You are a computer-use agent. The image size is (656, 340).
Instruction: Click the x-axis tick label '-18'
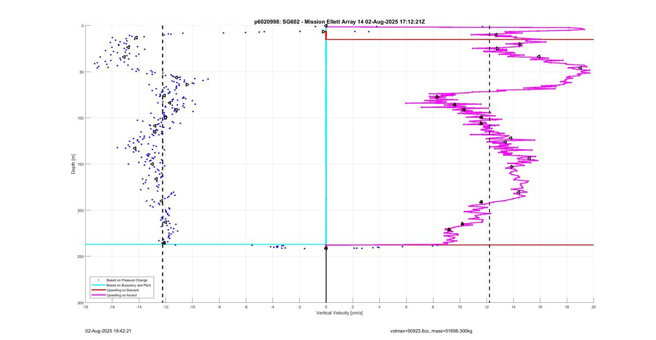coord(85,307)
